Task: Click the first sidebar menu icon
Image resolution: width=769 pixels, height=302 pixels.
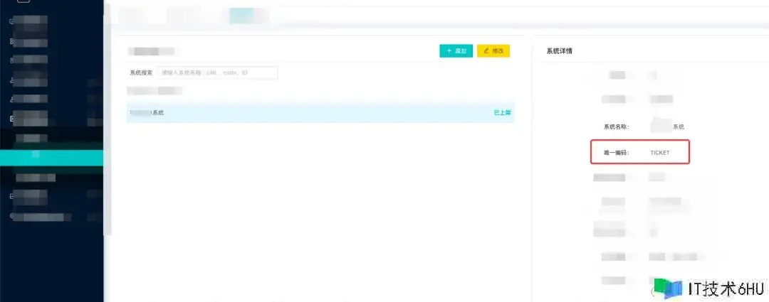Action: pos(11,21)
